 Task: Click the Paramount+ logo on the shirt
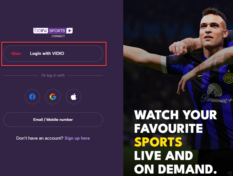pos(217,94)
